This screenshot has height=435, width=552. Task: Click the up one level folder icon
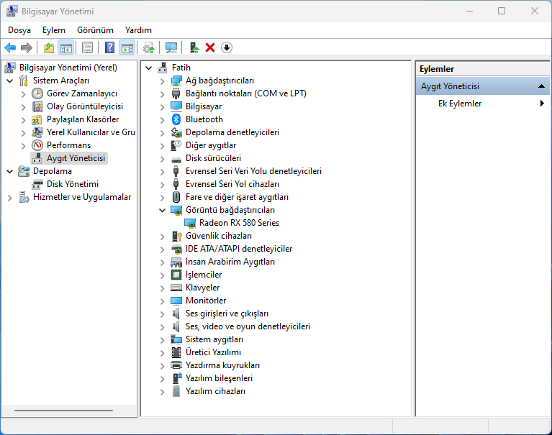tap(49, 47)
